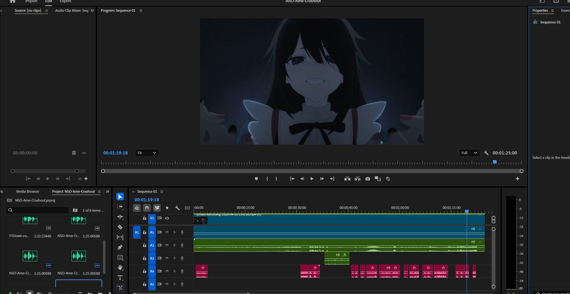Export frame with camera icon
Image resolution: width=570 pixels, height=294 pixels.
point(368,178)
